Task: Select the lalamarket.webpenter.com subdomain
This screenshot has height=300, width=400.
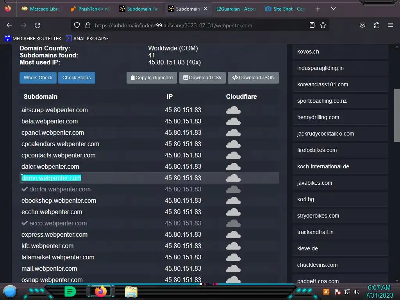Action: pyautogui.click(x=58, y=257)
